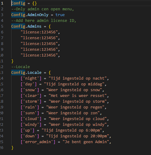
Task: Click the Admins property name
Action: [x=34, y=26]
